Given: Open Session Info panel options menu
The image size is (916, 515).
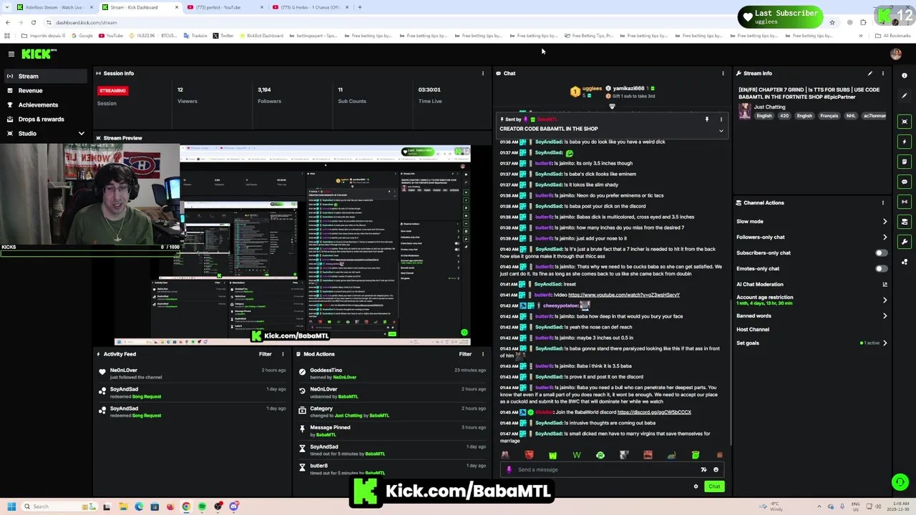Looking at the screenshot, I should click(x=483, y=73).
